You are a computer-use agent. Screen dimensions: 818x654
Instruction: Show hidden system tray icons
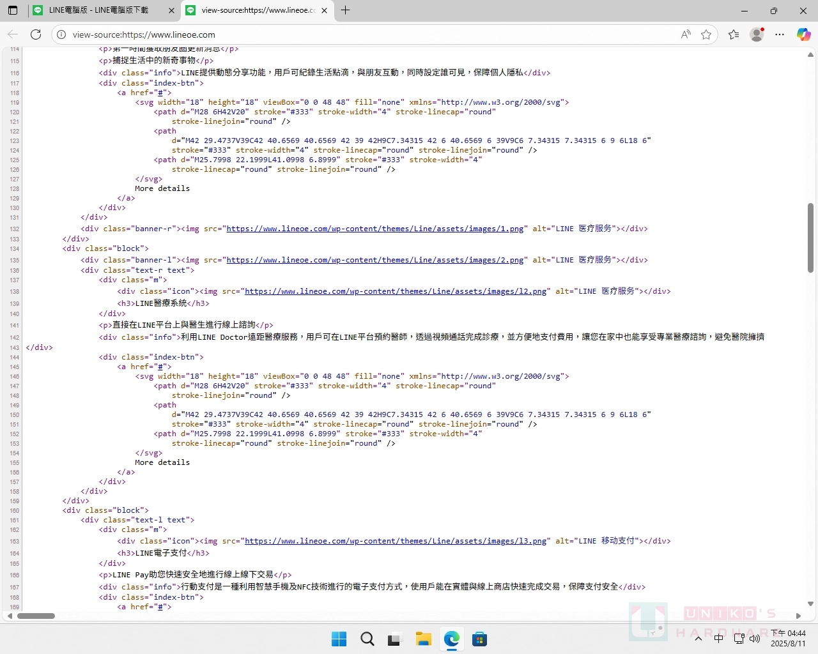698,639
